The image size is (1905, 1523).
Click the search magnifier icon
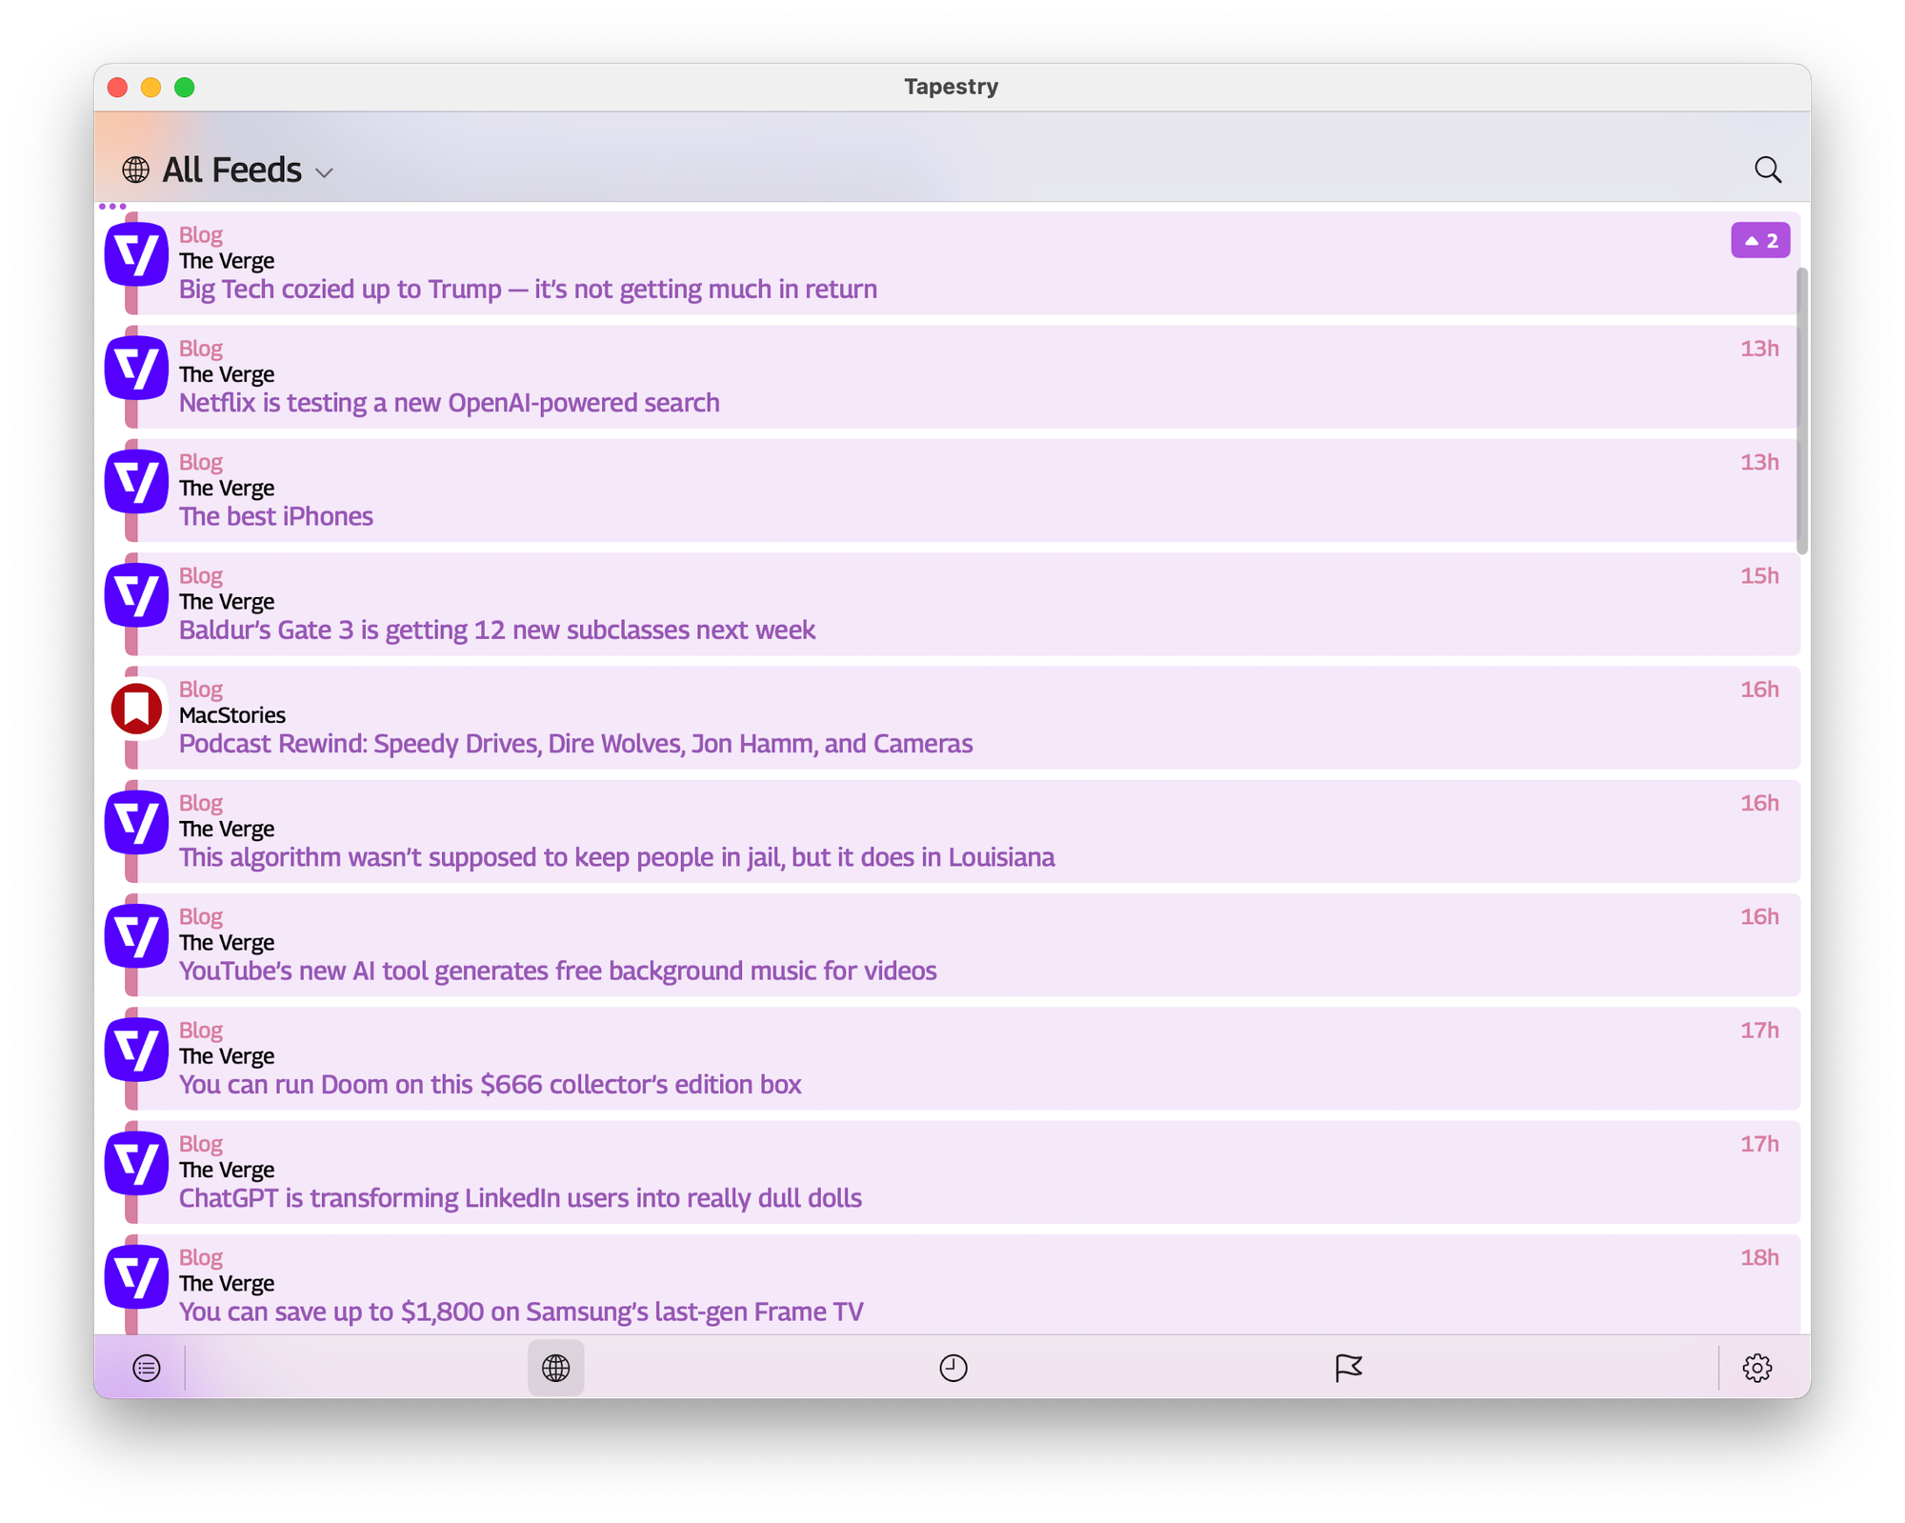1767,170
